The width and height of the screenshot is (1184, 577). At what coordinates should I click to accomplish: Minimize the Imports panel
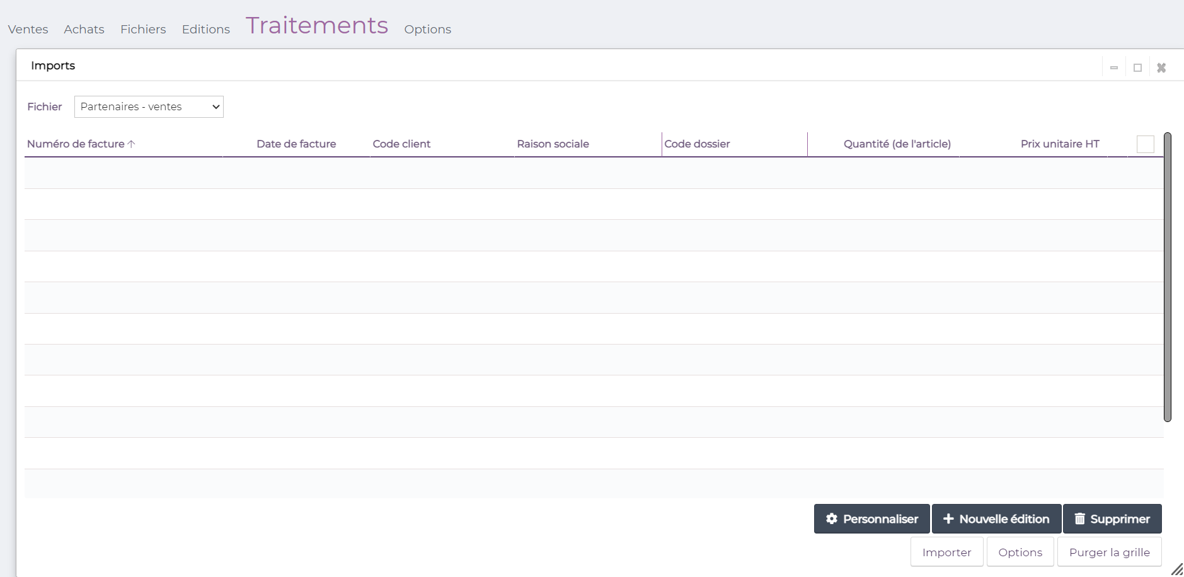click(1114, 67)
